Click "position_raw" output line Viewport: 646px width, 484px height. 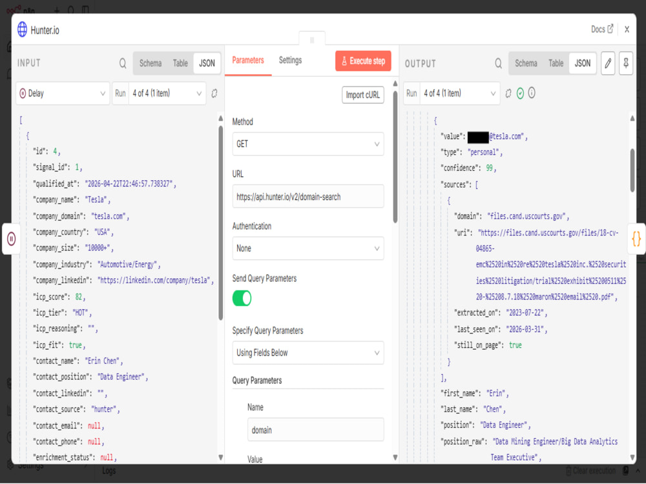tap(529, 449)
